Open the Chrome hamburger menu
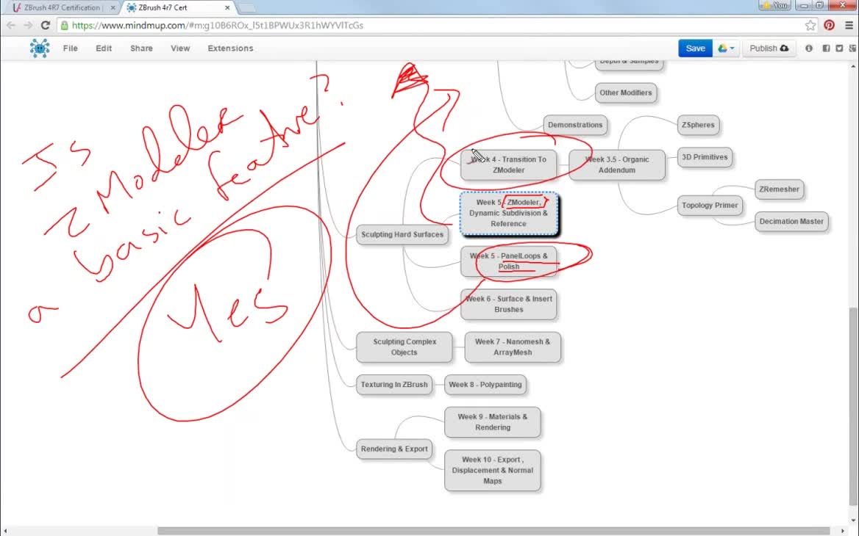This screenshot has height=536, width=859. 849,25
